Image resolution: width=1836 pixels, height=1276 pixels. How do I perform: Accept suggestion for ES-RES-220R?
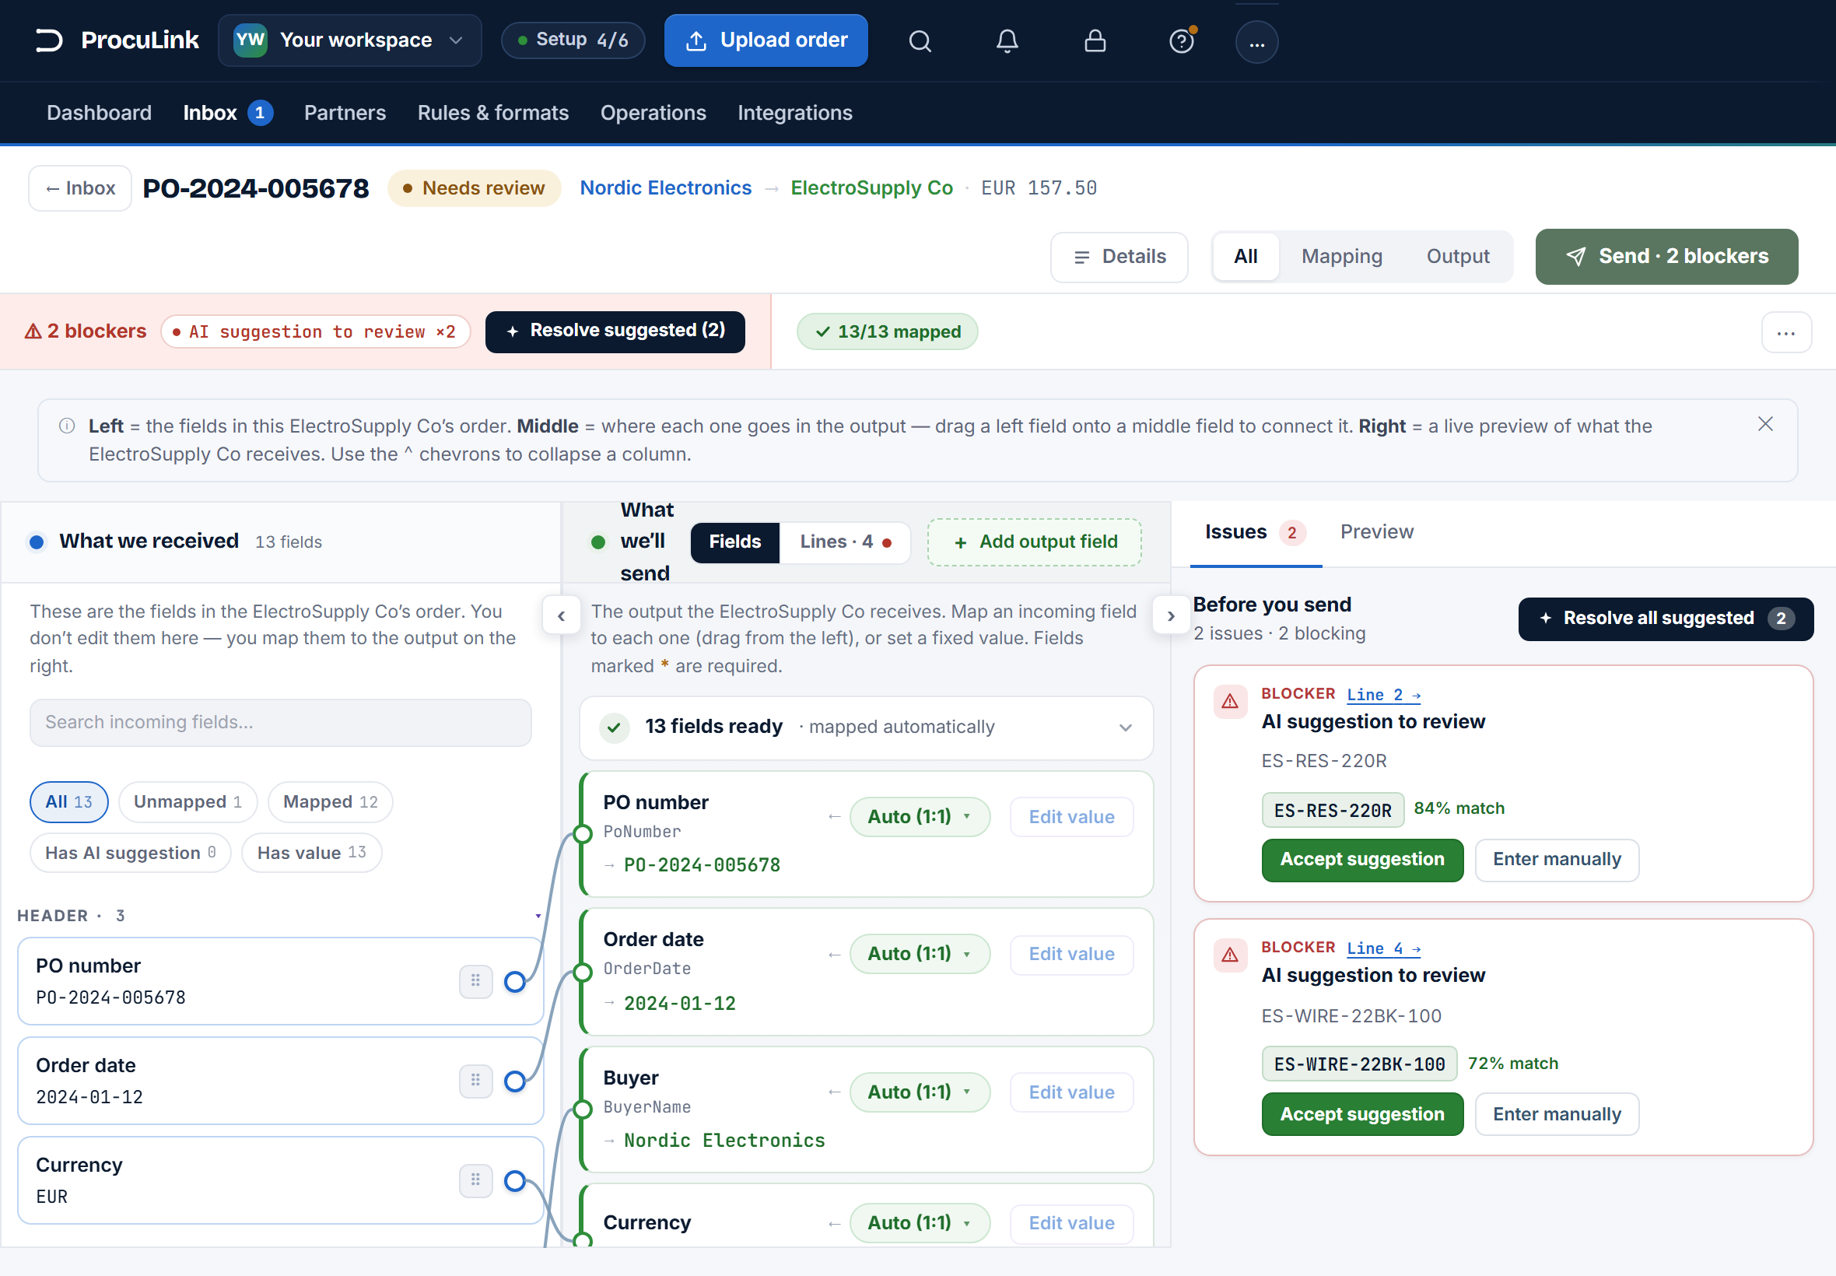tap(1361, 860)
